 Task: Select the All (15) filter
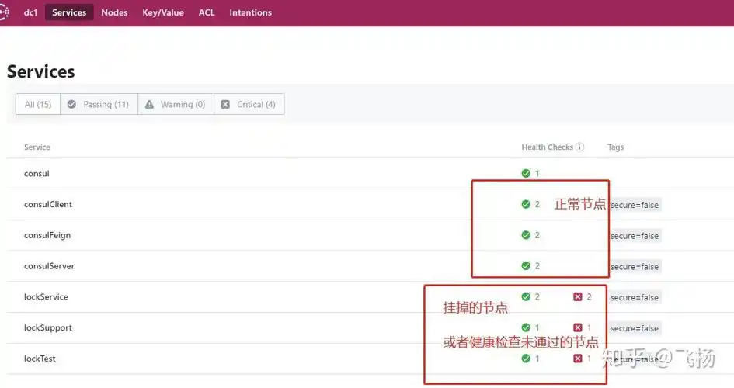[x=38, y=104]
